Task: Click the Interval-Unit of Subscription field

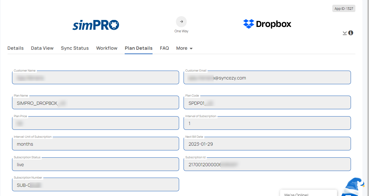Action: (96, 143)
